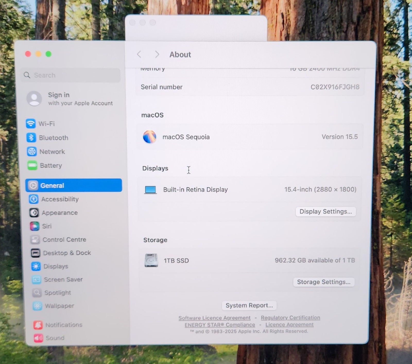Open the Siri icon
412x364 pixels.
(x=35, y=226)
